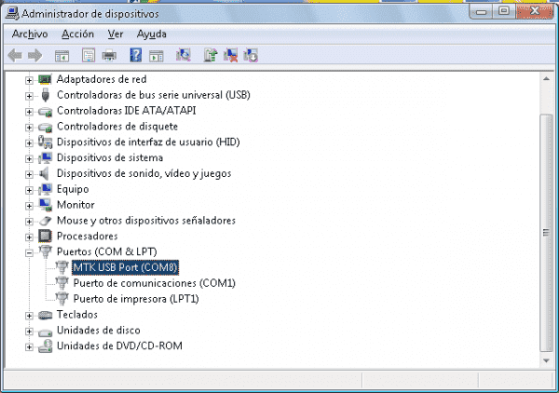Open the Acción menu

click(x=77, y=34)
